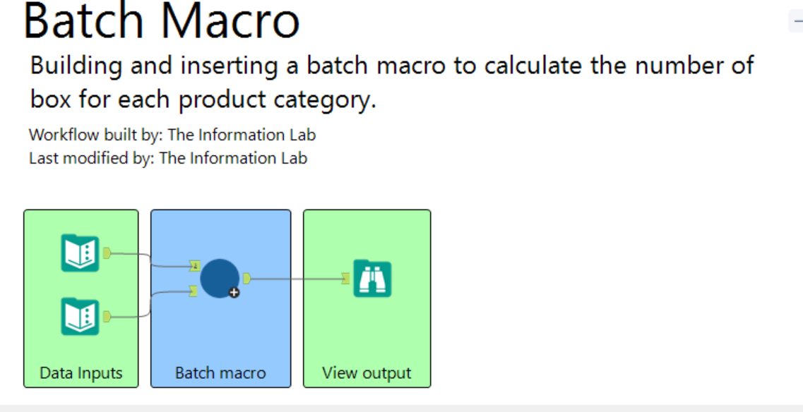Select the Batch macro container label
The width and height of the screenshot is (803, 412).
coord(220,372)
